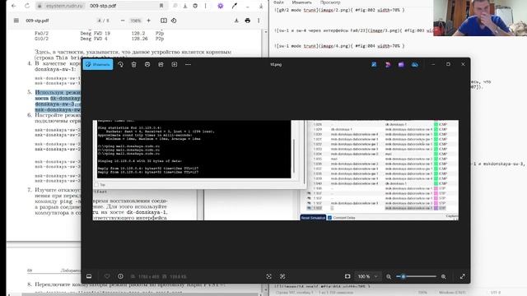
Task: Open PDF viewer more options menu
Action: (x=259, y=21)
